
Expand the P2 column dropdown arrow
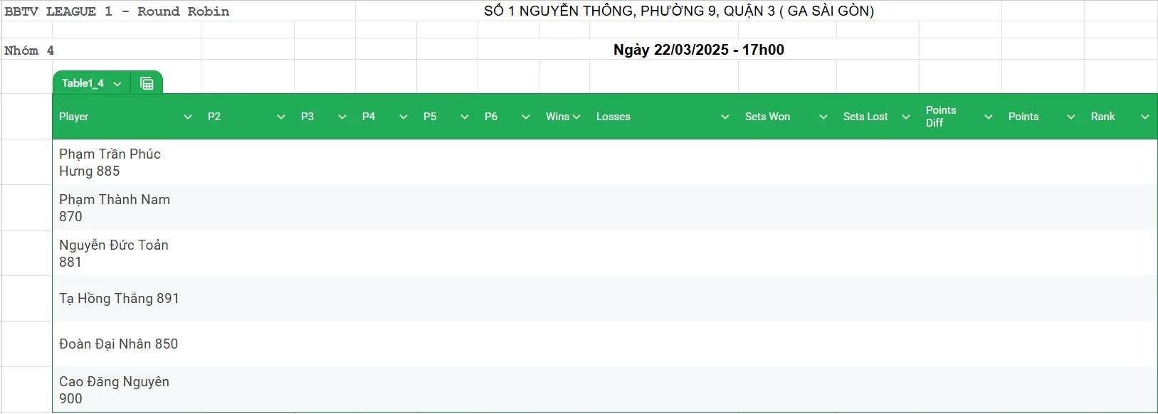click(x=281, y=117)
